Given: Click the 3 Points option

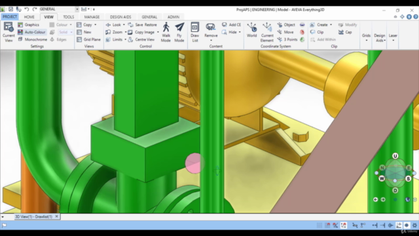Looking at the screenshot, I should coord(287,39).
